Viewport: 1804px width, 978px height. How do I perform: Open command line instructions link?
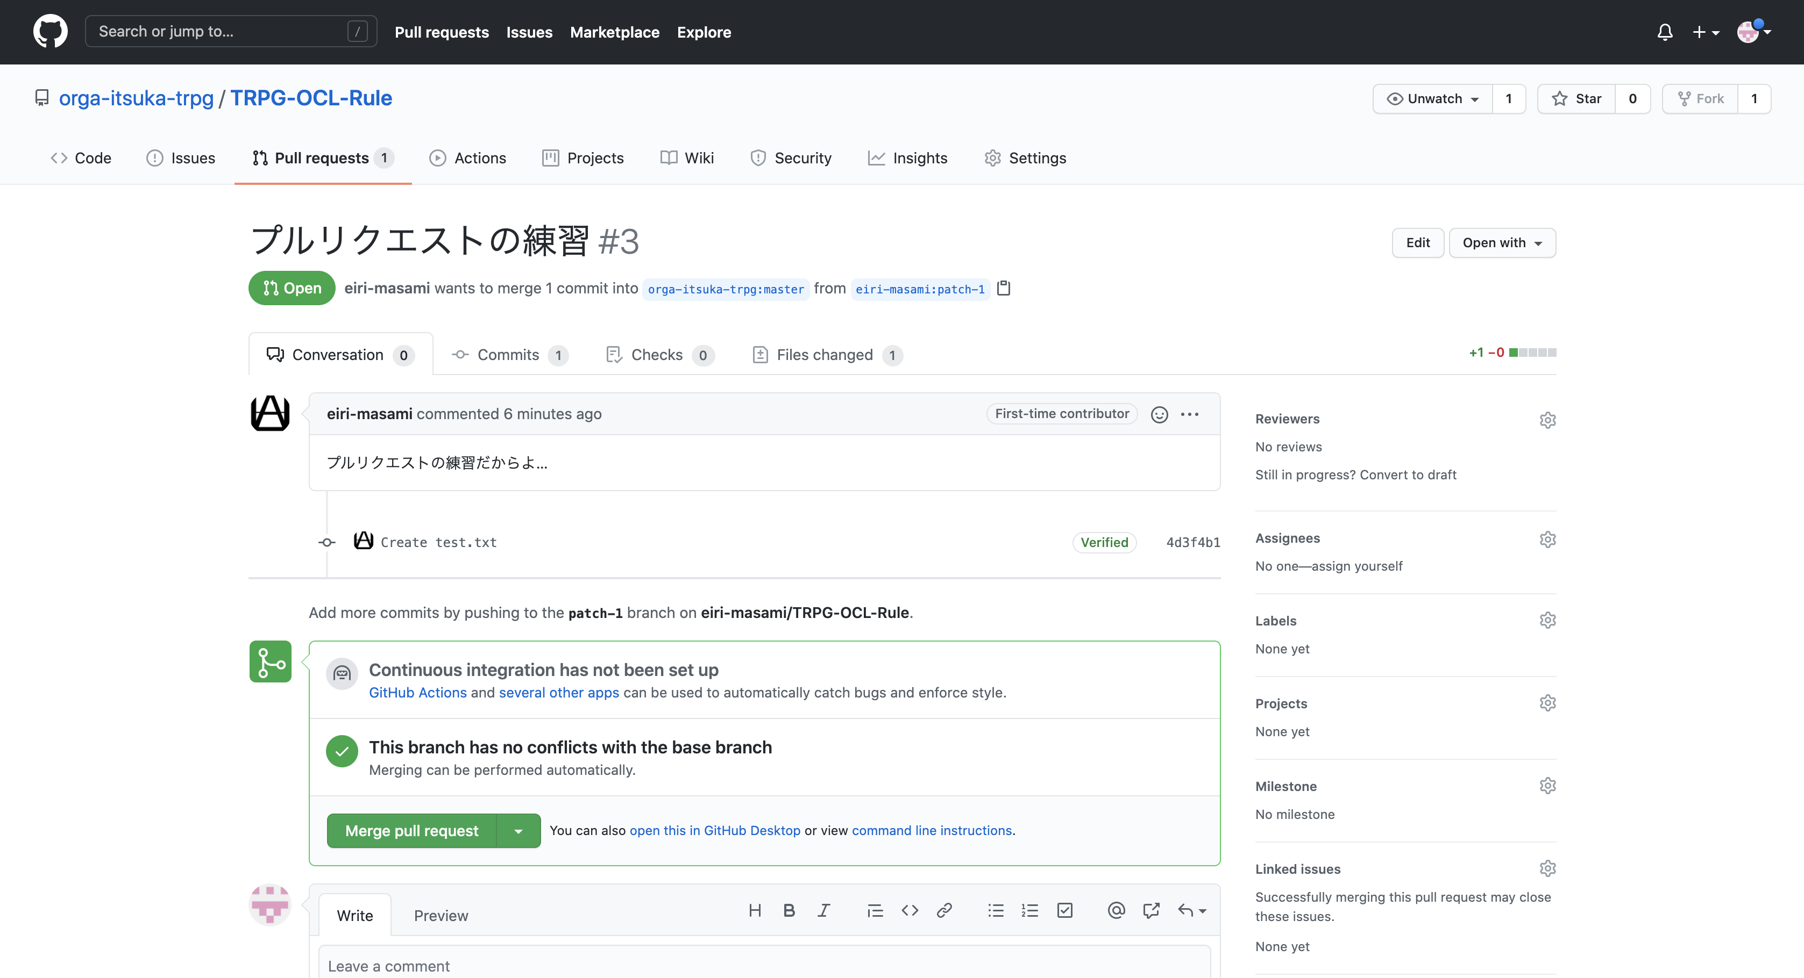pos(932,830)
